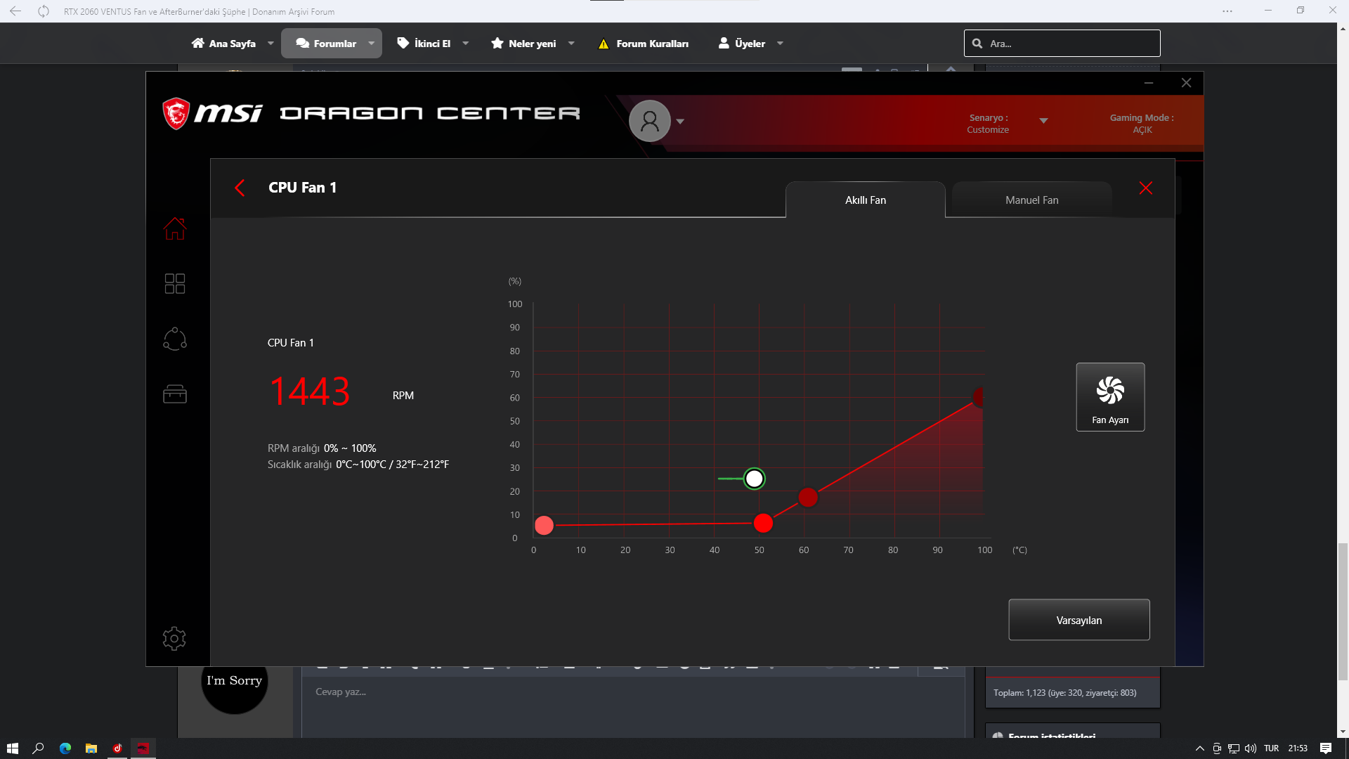The width and height of the screenshot is (1349, 759).
Task: Open the Windows Start menu
Action: coord(12,748)
